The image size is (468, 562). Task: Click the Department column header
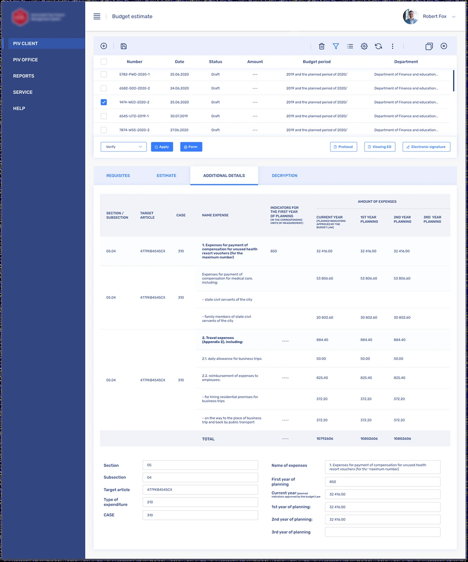click(x=406, y=62)
